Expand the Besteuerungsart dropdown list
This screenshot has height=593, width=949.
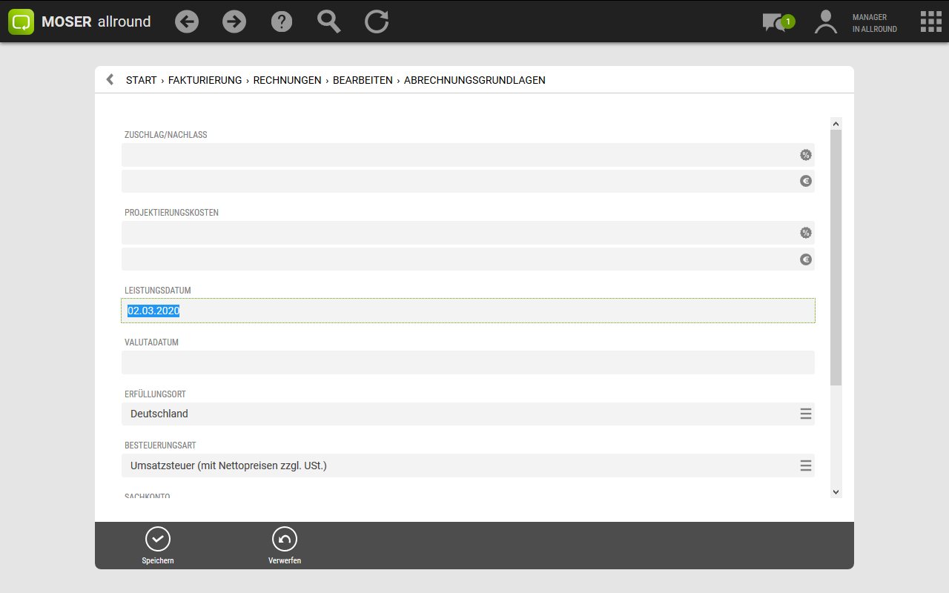[806, 466]
